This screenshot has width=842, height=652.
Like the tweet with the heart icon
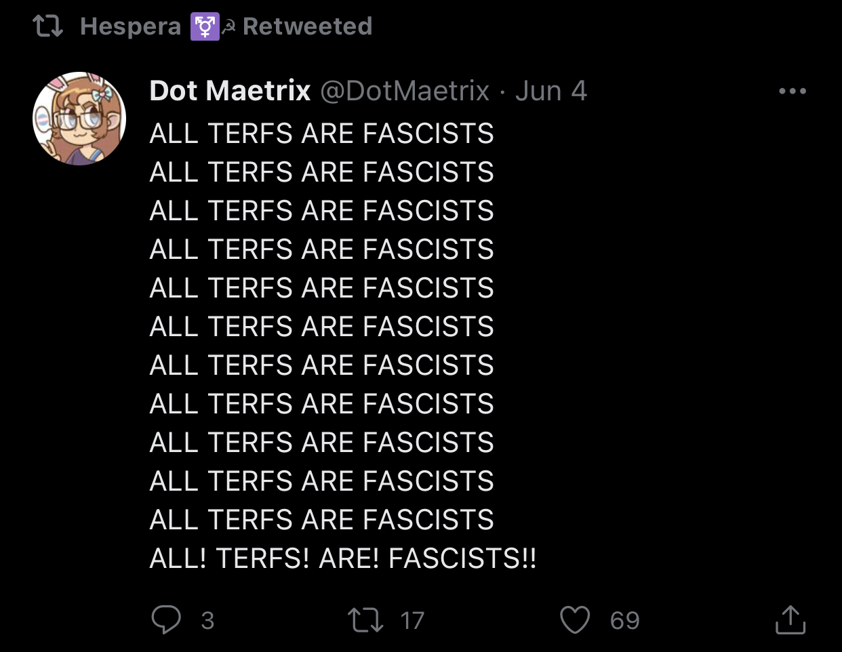tap(575, 619)
